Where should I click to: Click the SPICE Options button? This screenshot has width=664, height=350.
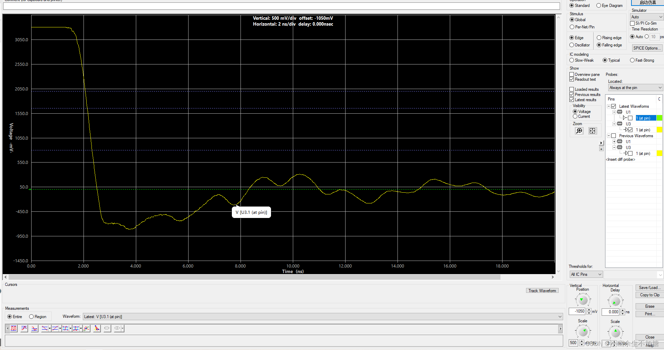647,48
